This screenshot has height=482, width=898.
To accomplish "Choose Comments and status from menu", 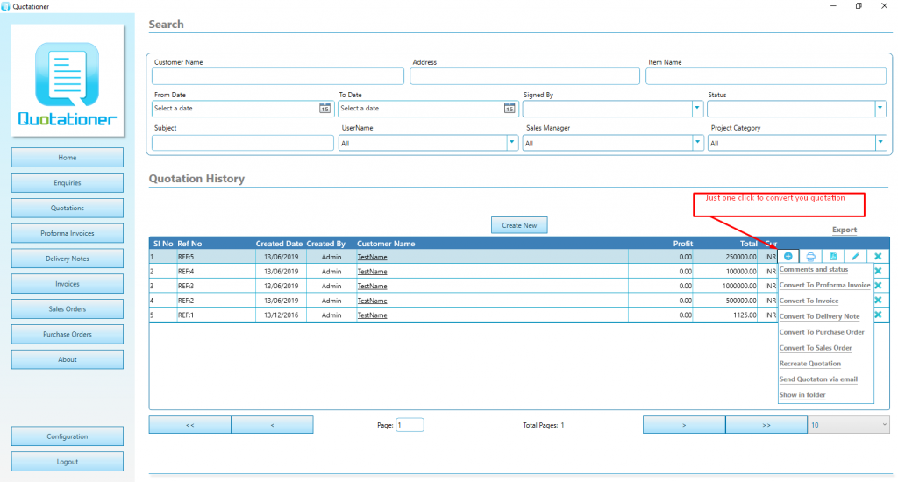I will pos(813,270).
